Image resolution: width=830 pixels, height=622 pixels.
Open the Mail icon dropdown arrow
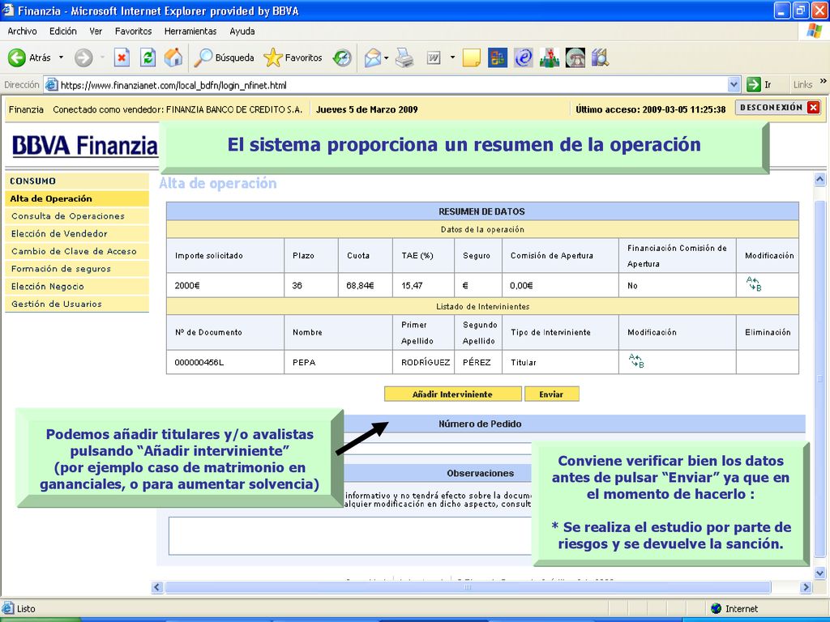coord(387,58)
